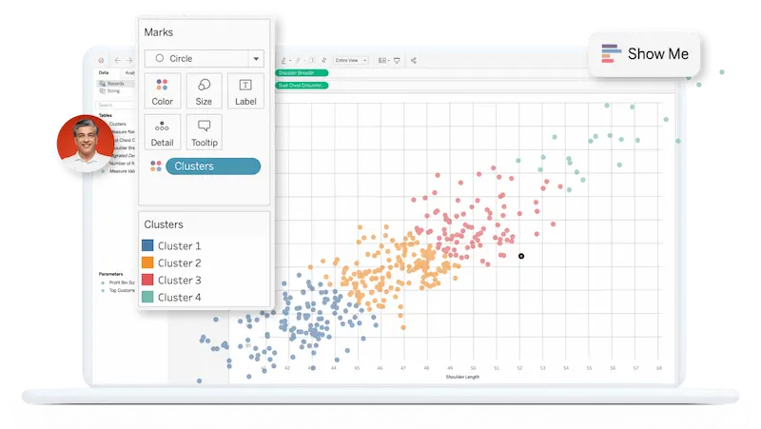Click the Cluster 3 red swatch

point(148,281)
